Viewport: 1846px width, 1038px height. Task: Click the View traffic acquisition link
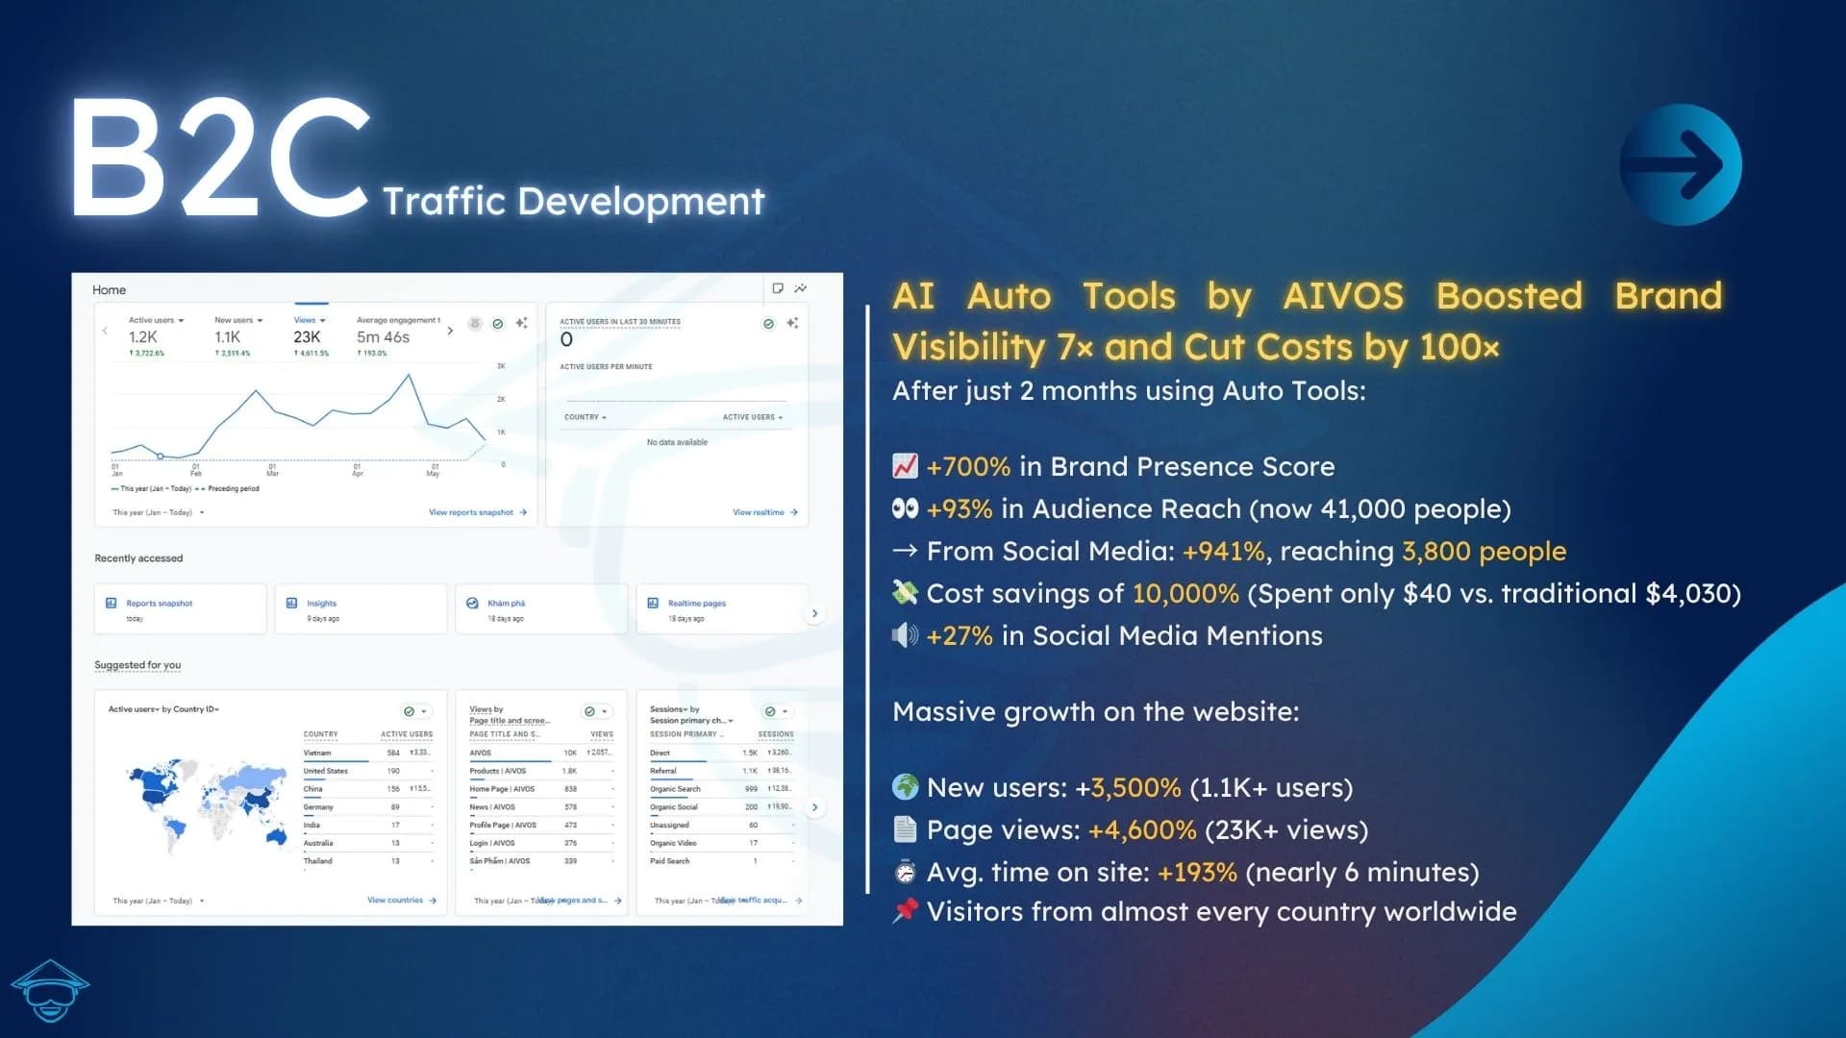761,901
